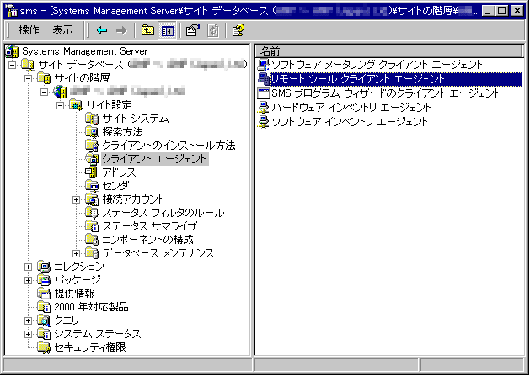The width and height of the screenshot is (530, 376).
Task: Collapse the blurred site name node
Action: pyautogui.click(x=45, y=92)
